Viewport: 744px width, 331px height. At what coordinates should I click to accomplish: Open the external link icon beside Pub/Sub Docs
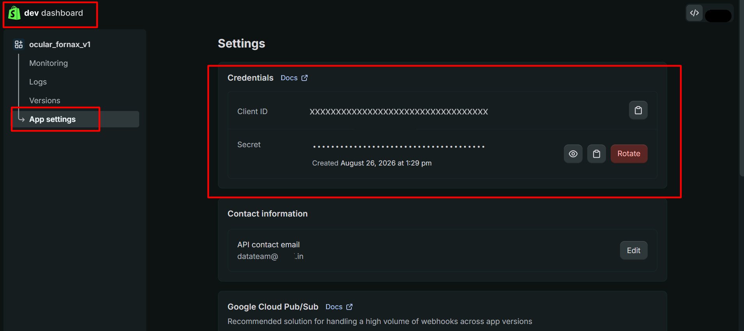349,307
